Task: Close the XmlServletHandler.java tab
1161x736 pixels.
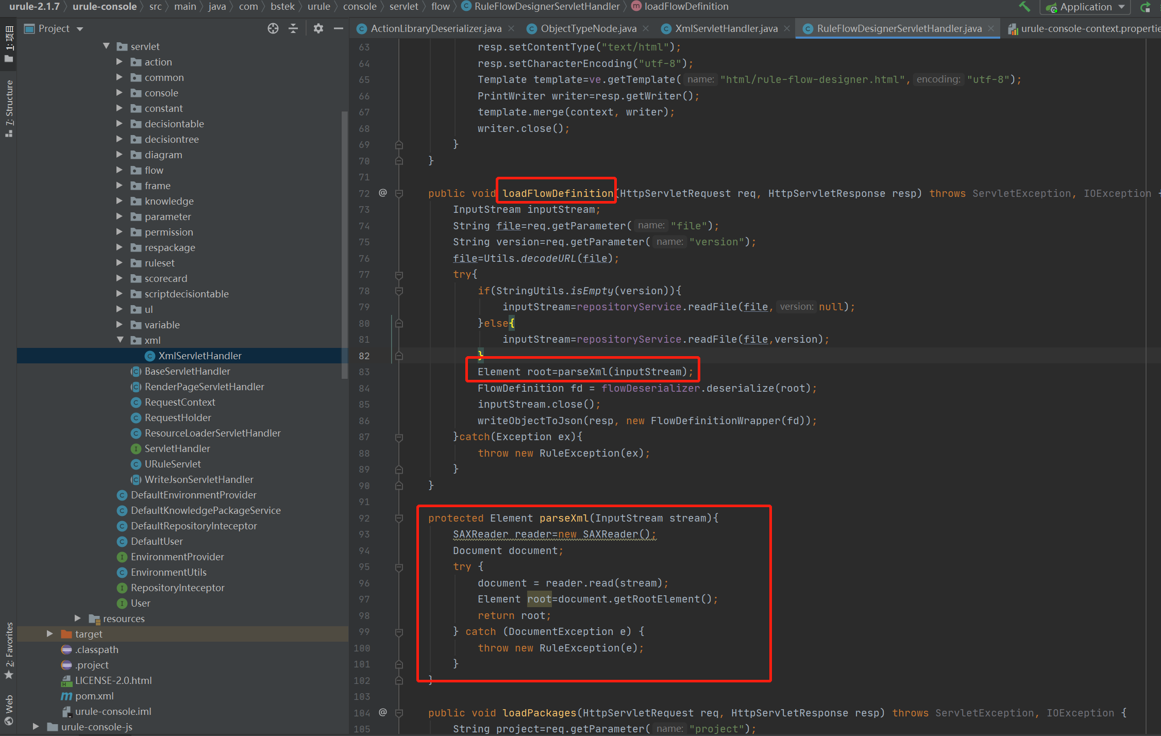Action: click(x=786, y=28)
